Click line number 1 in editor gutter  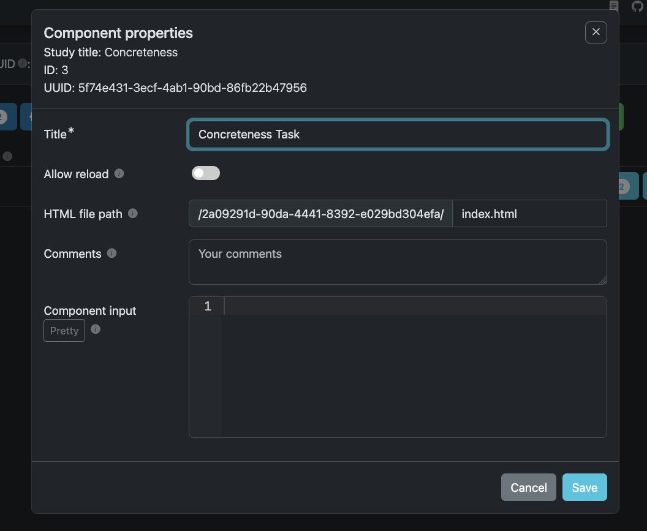[207, 306]
